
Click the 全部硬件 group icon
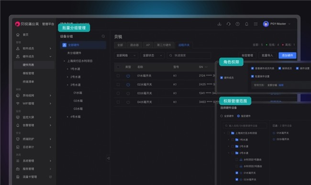coord(64,45)
